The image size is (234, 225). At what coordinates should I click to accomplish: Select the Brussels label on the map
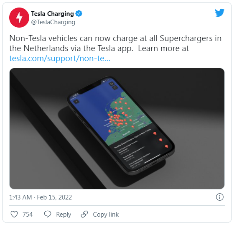point(126,133)
